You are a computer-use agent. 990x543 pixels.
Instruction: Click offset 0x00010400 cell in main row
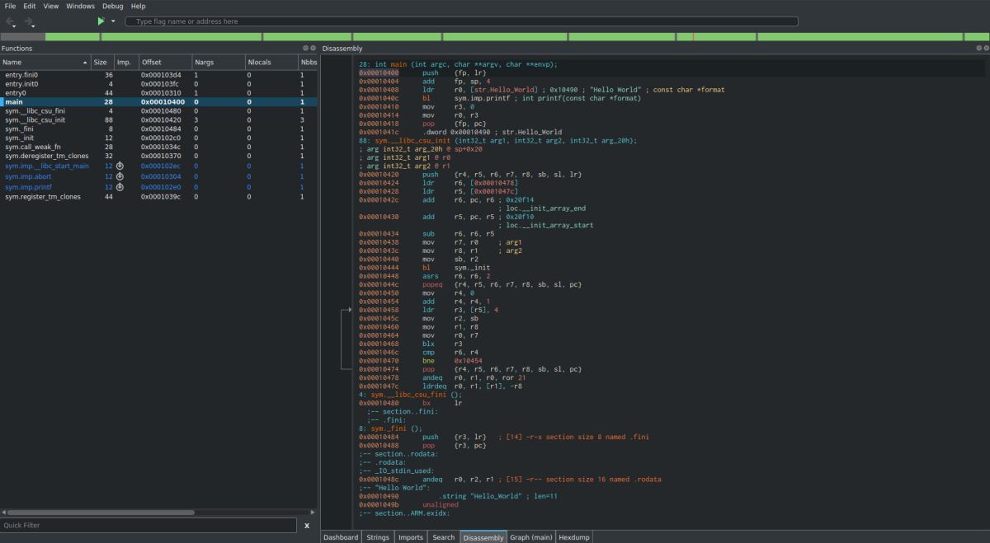pyautogui.click(x=165, y=102)
